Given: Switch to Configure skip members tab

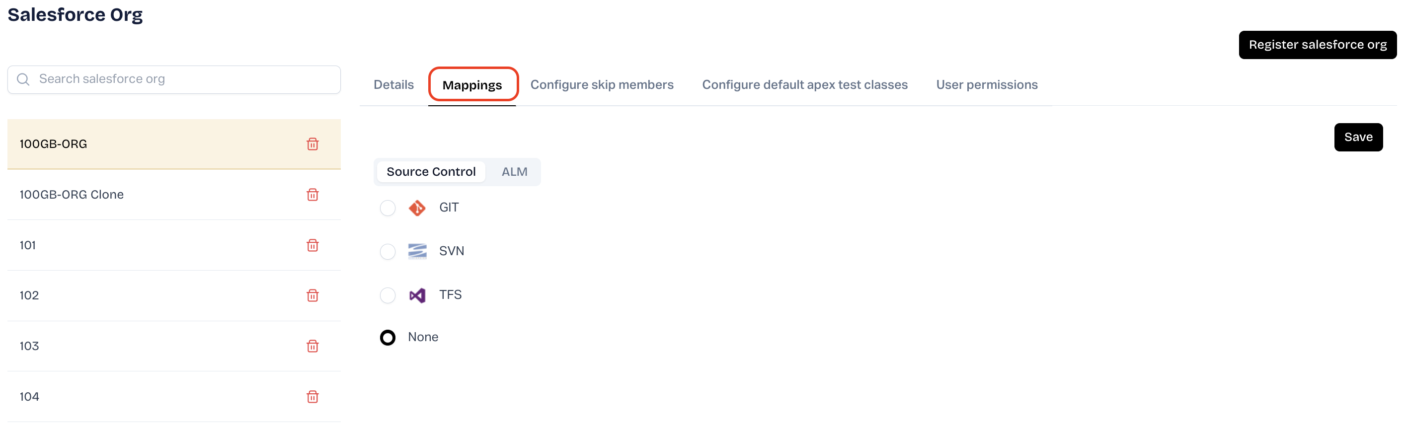Looking at the screenshot, I should [602, 85].
